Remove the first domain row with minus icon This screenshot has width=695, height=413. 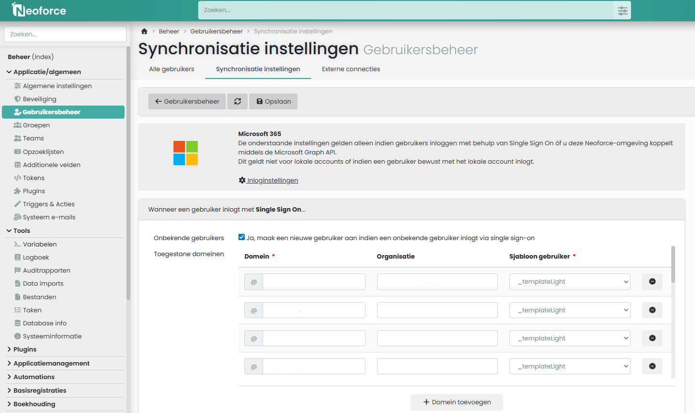(x=652, y=282)
